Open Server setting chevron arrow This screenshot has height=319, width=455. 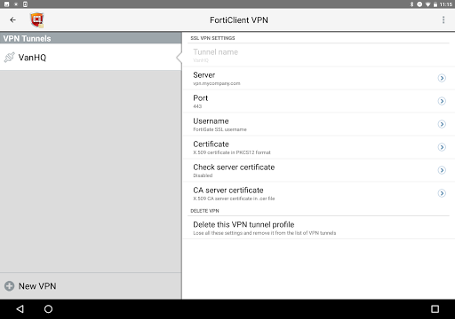(442, 78)
